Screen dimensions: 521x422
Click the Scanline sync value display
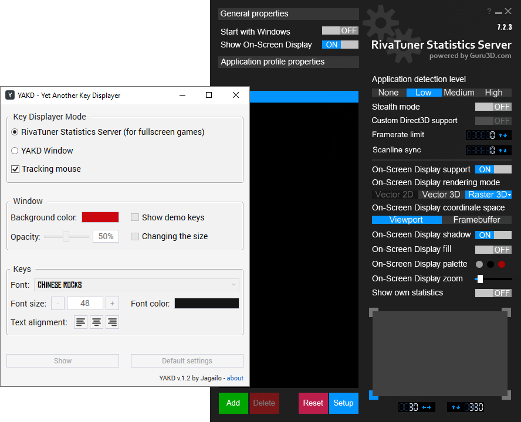(x=481, y=151)
